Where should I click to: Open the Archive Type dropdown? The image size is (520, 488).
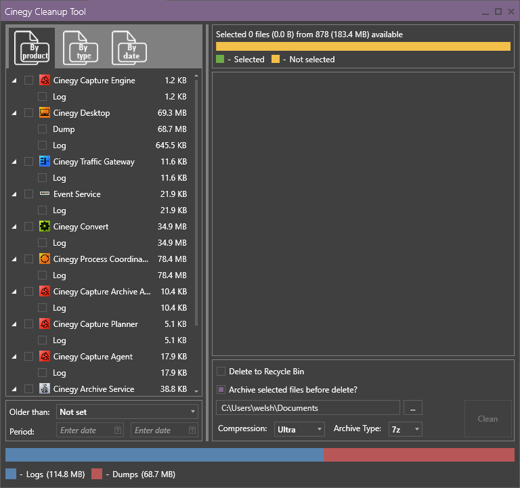[x=406, y=429]
